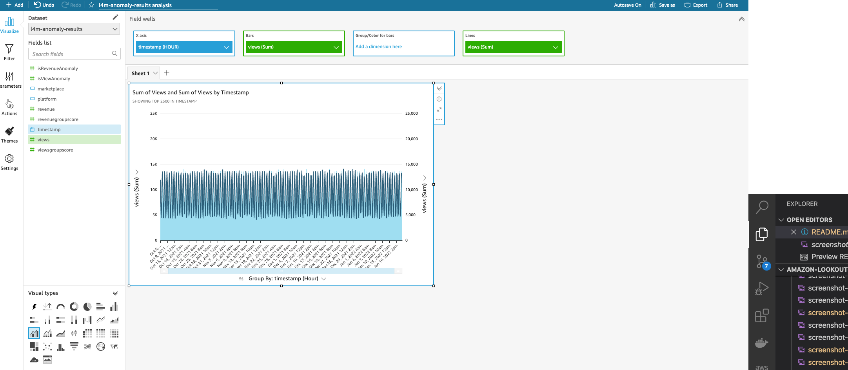The width and height of the screenshot is (848, 370).
Task: Select the tree map visual type
Action: [x=34, y=347]
